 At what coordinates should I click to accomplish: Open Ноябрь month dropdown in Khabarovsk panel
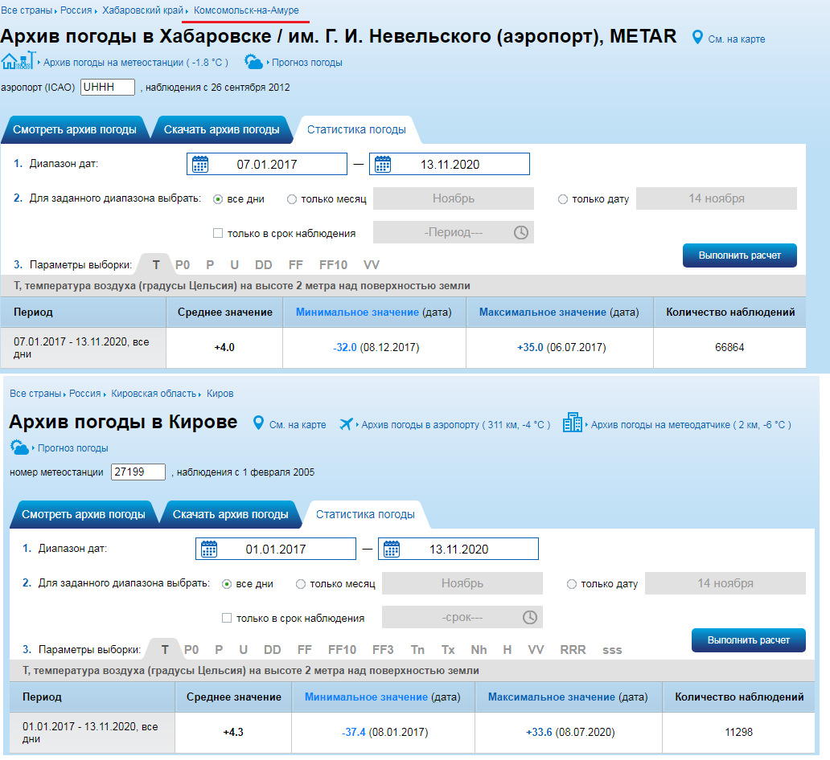454,198
